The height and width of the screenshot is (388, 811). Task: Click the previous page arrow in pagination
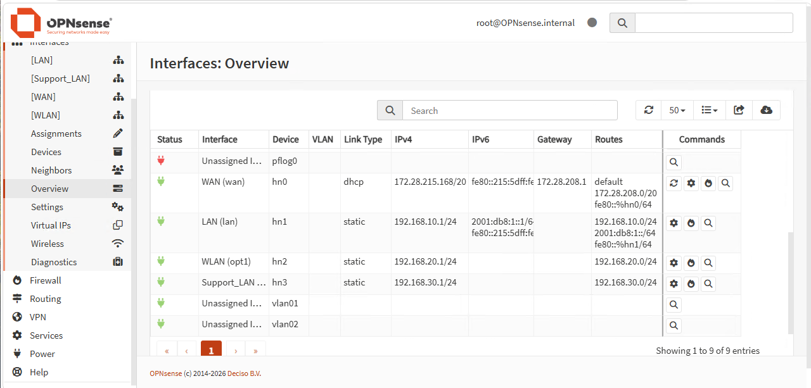coord(187,349)
